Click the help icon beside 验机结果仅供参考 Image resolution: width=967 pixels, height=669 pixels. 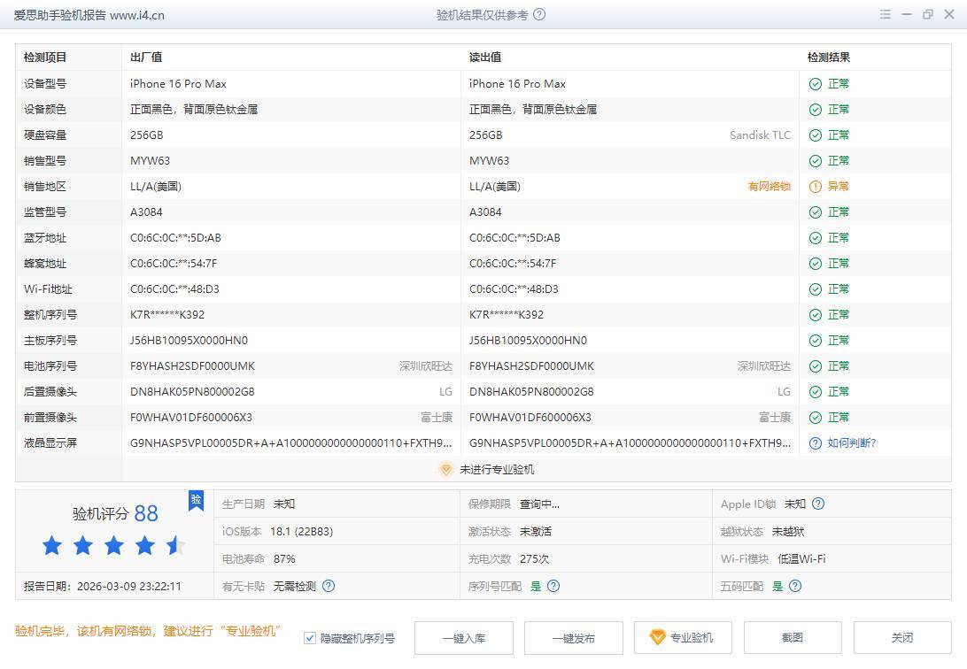540,15
